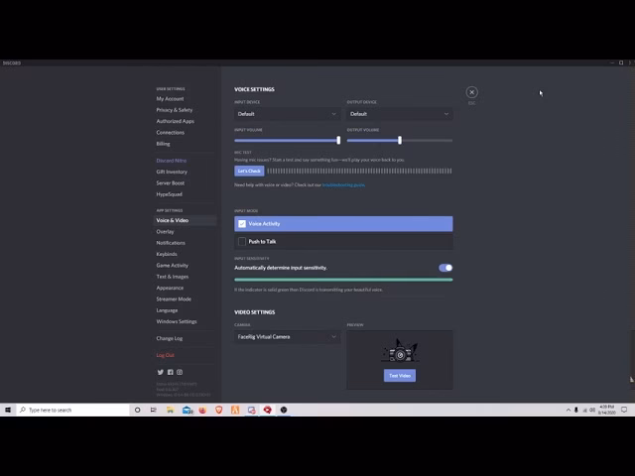
Task: Click the speaker volume tray icon
Action: click(592, 410)
